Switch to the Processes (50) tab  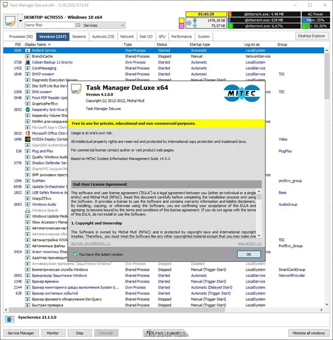coord(21,37)
